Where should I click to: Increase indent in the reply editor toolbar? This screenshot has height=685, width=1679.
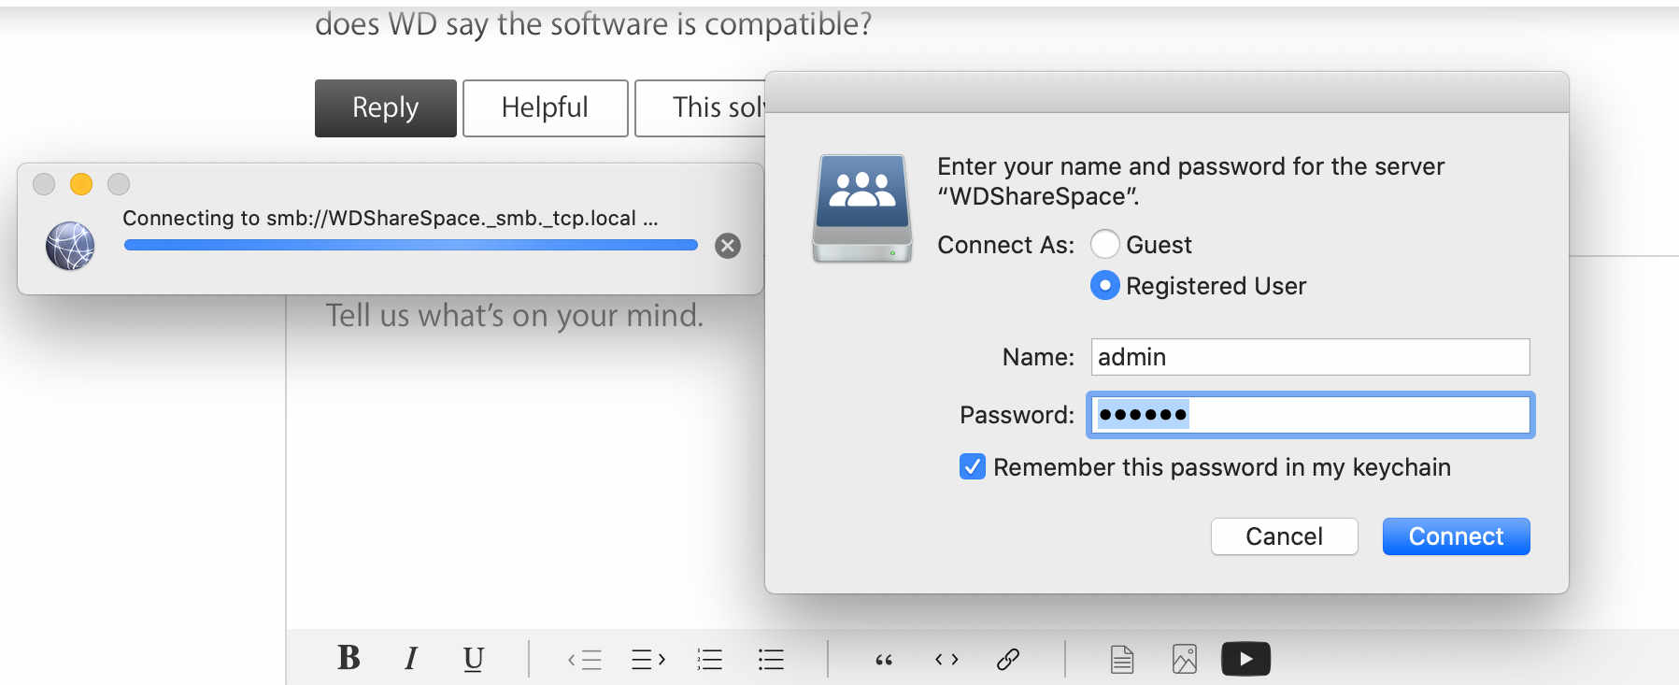(648, 660)
